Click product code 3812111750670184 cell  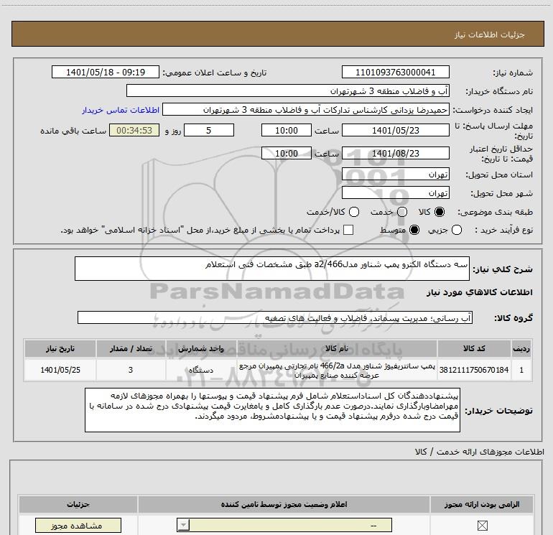(x=474, y=370)
